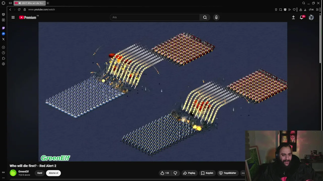Open the Flow send icon
Screen dimensions: 323x181
click(290, 10)
